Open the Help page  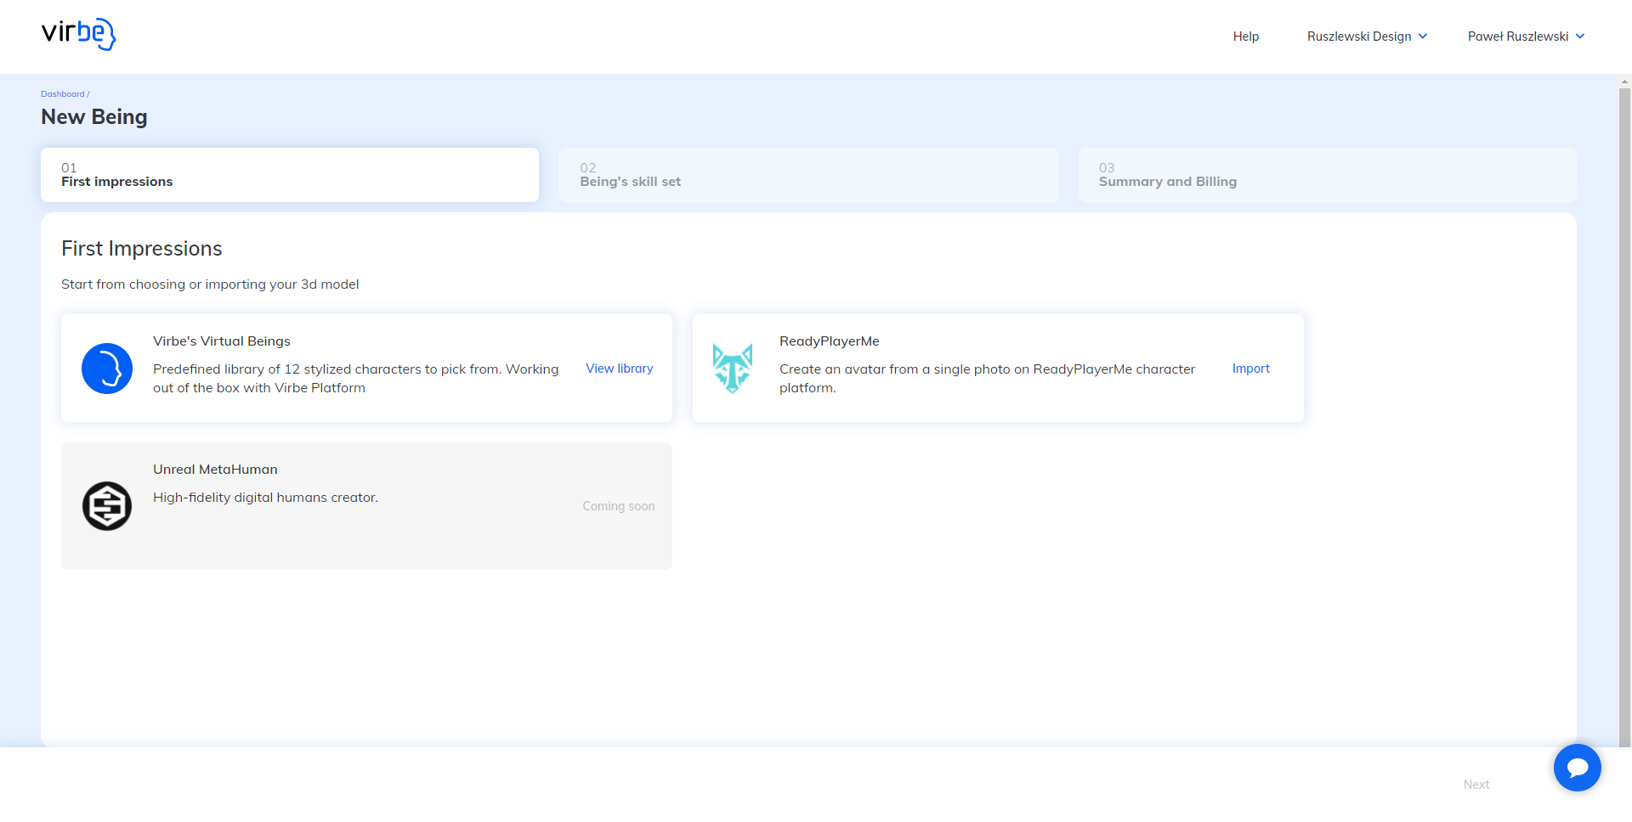point(1246,37)
